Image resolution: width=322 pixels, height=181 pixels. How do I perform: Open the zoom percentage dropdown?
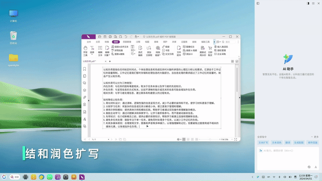tap(232, 139)
